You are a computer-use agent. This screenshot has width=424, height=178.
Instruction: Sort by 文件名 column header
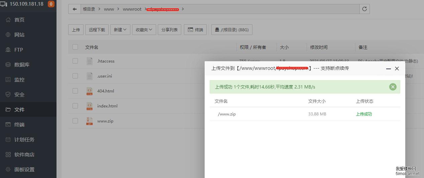[92, 47]
